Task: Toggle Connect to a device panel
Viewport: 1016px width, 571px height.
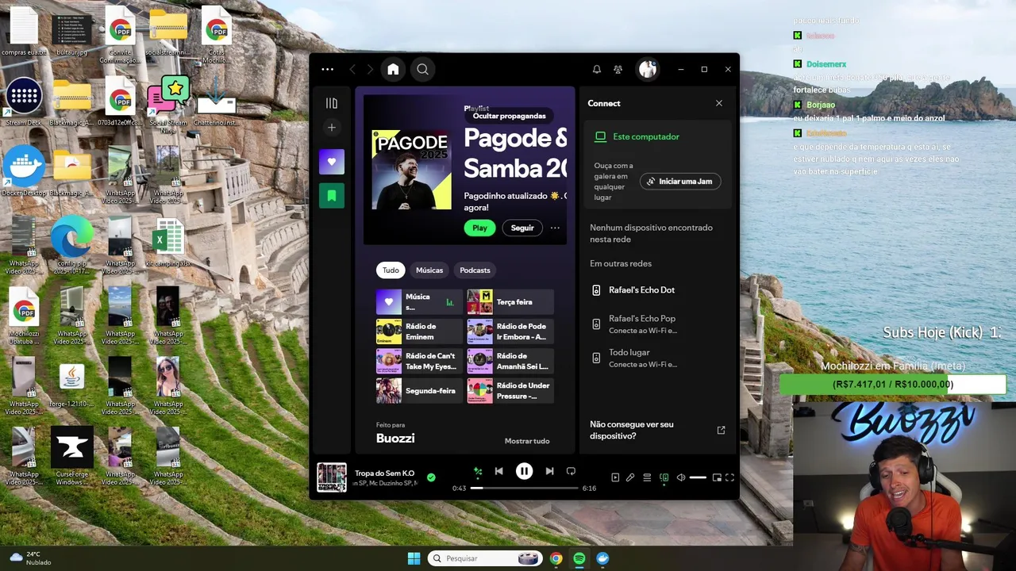Action: click(664, 477)
